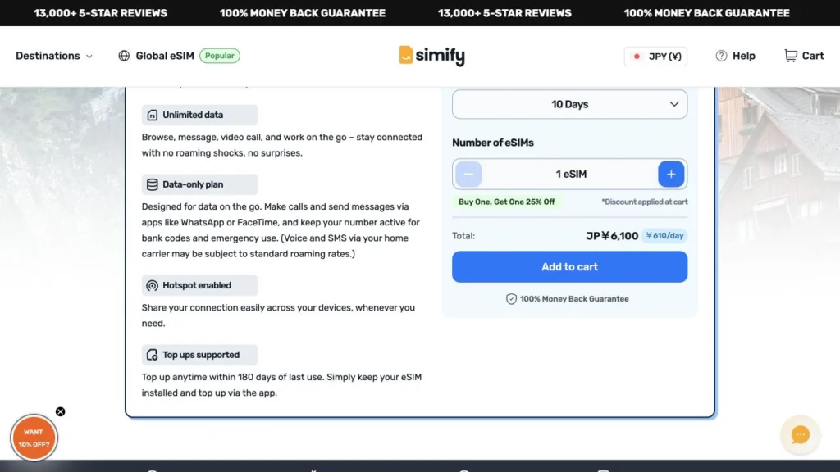
Task: Click the Unlimited data icon
Action: [152, 115]
